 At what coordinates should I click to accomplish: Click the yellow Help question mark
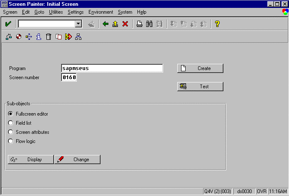click(x=217, y=24)
